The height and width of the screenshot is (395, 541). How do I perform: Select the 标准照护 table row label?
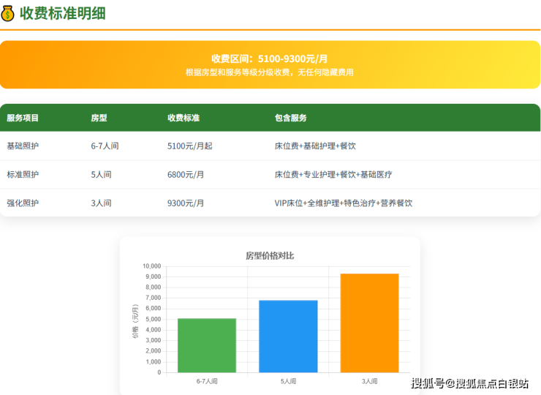coord(23,175)
